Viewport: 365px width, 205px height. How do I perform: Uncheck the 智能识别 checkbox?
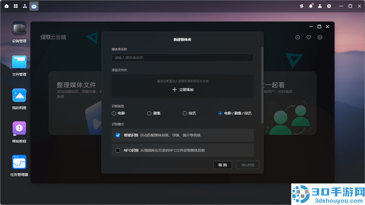[x=118, y=135]
